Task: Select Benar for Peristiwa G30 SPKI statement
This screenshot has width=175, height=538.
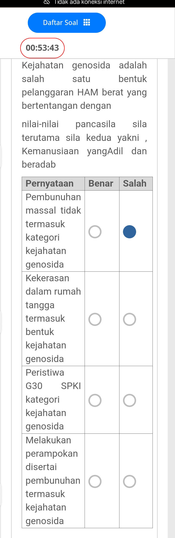Action: coord(95,400)
